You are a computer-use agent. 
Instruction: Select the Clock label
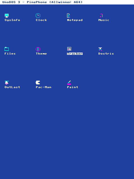(41, 20)
